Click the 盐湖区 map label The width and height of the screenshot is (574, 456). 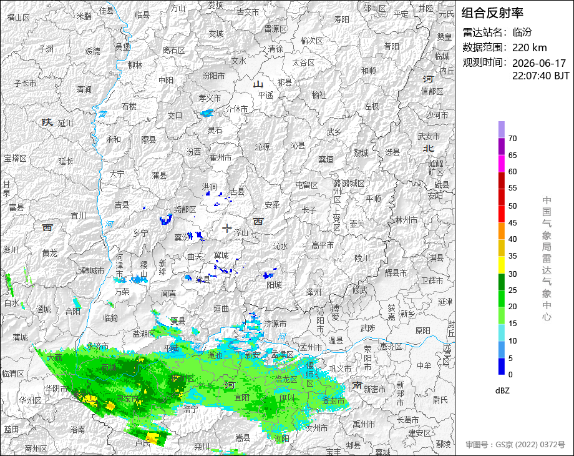pos(143,334)
